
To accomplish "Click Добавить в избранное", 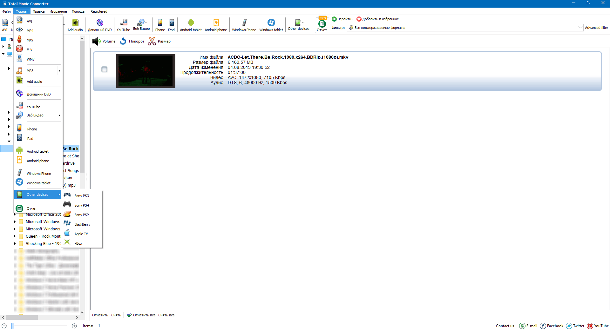I will 378,19.
